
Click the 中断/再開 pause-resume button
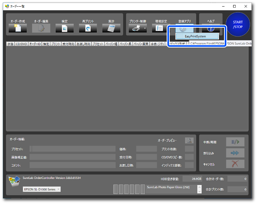coord(235,142)
